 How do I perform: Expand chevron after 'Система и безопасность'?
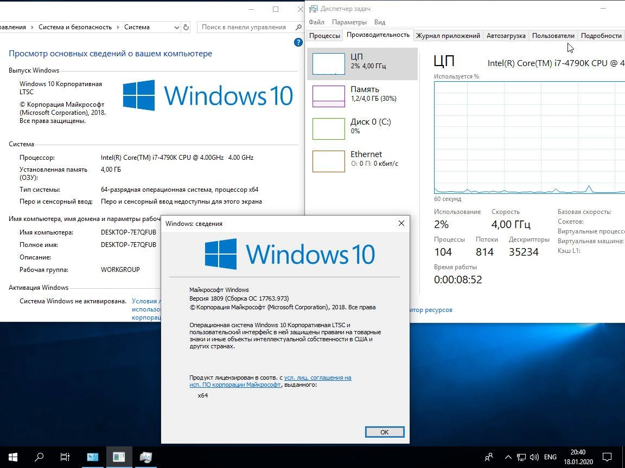118,27
